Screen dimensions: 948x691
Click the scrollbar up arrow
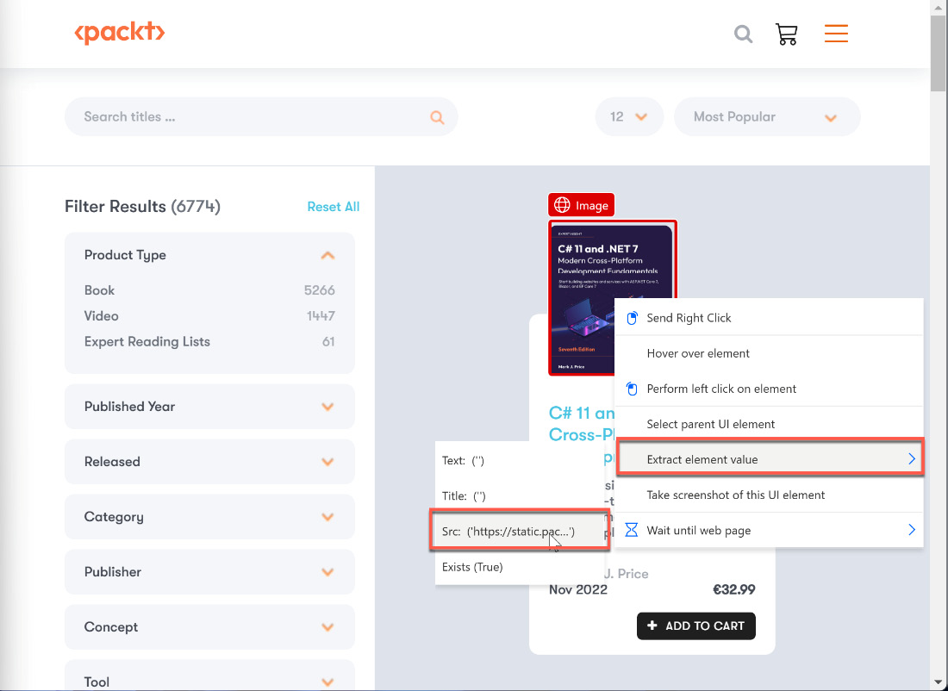[x=938, y=7]
